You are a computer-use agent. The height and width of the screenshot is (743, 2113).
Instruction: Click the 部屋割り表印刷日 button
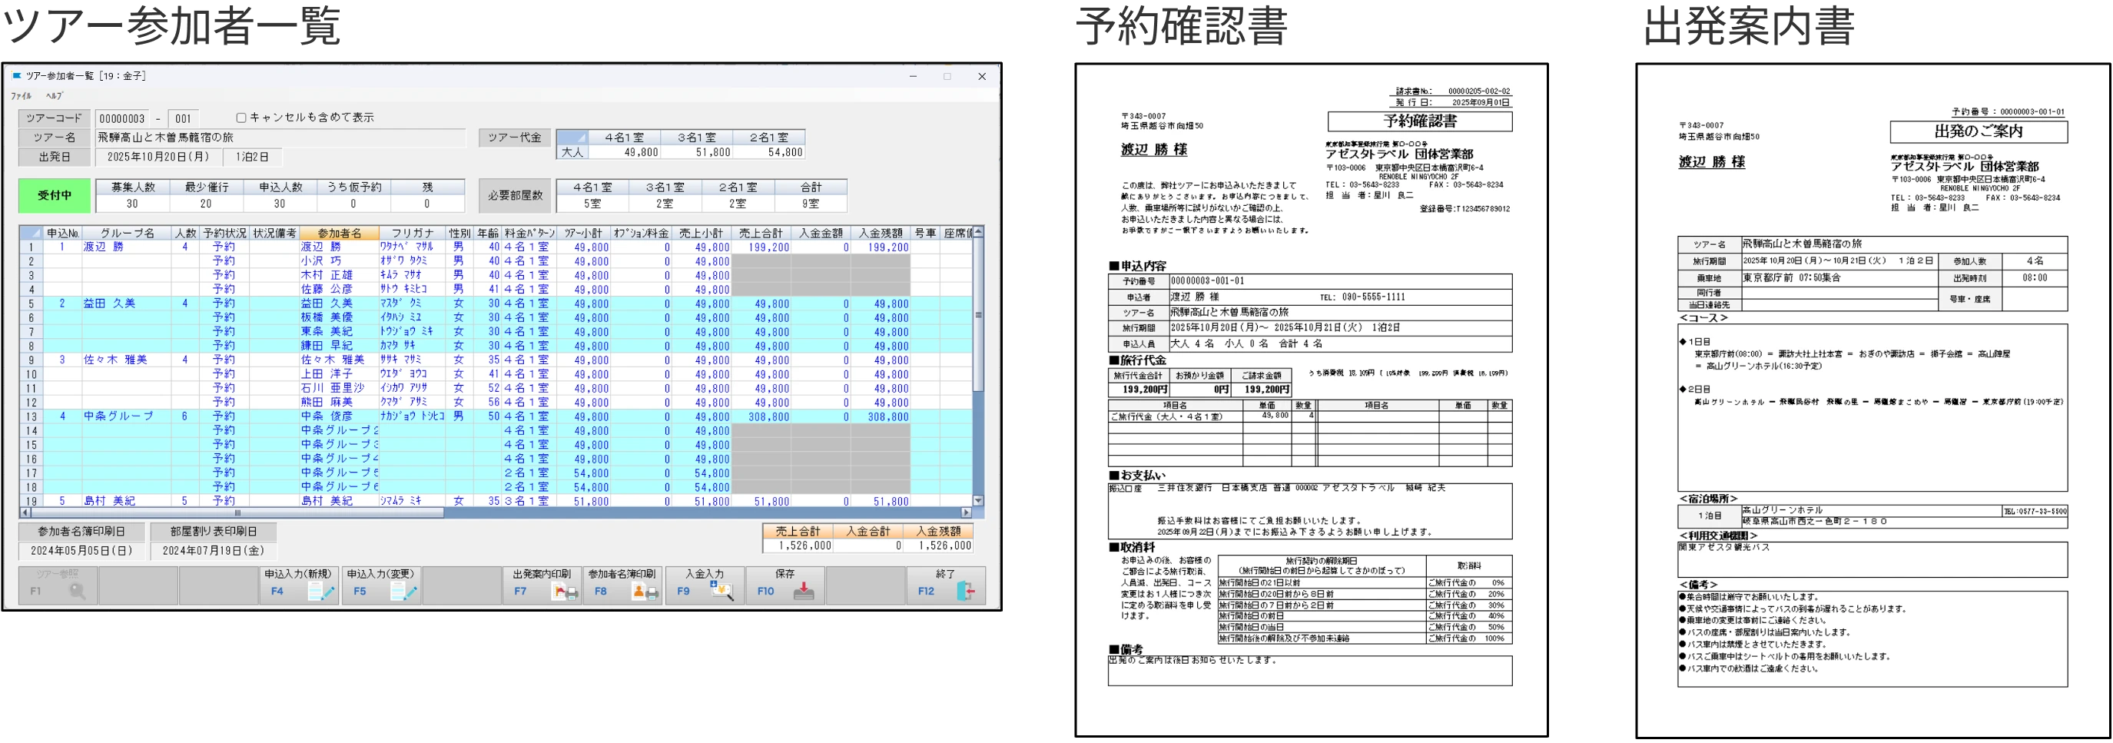[x=214, y=531]
